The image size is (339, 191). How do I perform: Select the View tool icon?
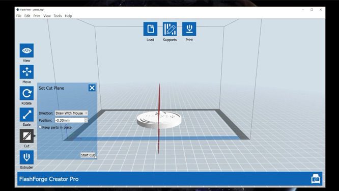click(26, 50)
